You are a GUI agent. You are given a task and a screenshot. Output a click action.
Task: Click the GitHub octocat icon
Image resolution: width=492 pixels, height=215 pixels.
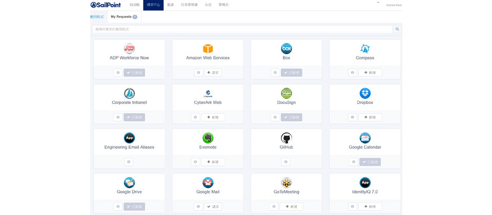coord(286,138)
